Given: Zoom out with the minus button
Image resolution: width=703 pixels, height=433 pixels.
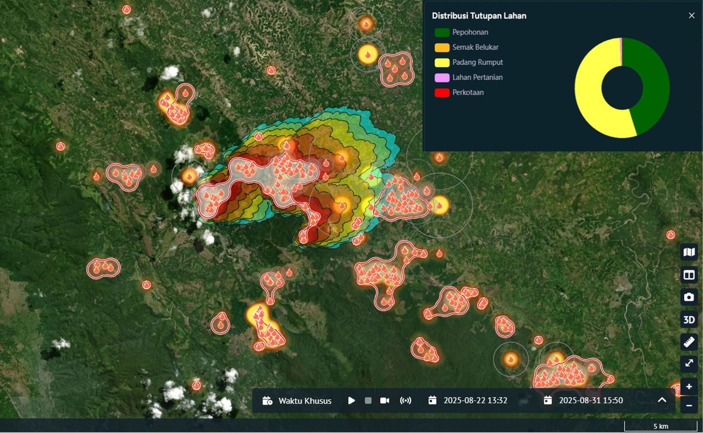Looking at the screenshot, I should (689, 405).
